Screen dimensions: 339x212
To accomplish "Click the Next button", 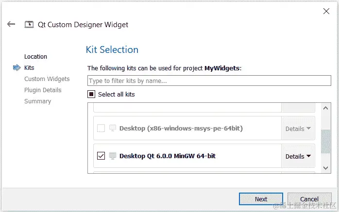I will click(x=261, y=199).
